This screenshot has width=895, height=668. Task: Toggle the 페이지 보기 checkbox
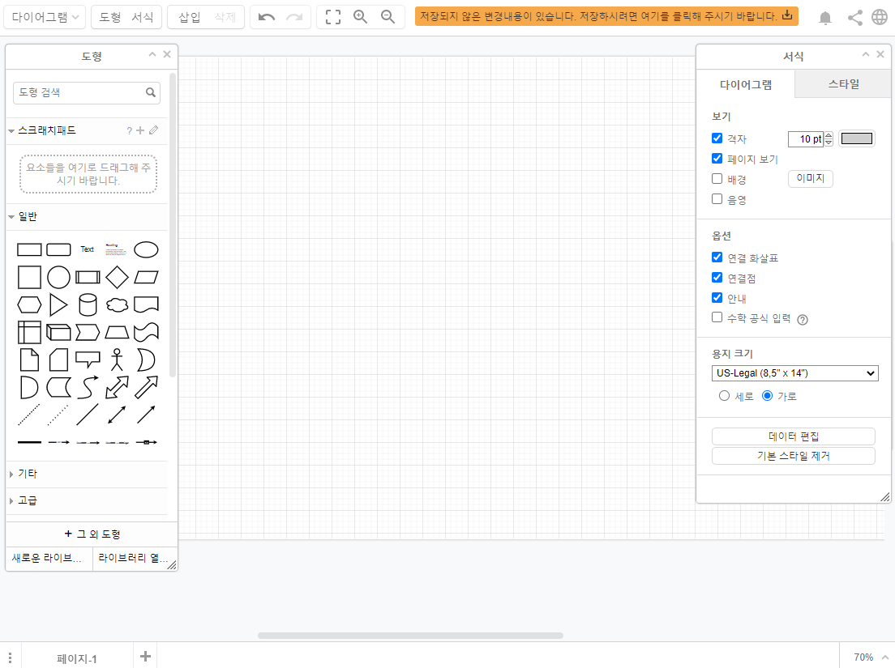click(x=717, y=159)
